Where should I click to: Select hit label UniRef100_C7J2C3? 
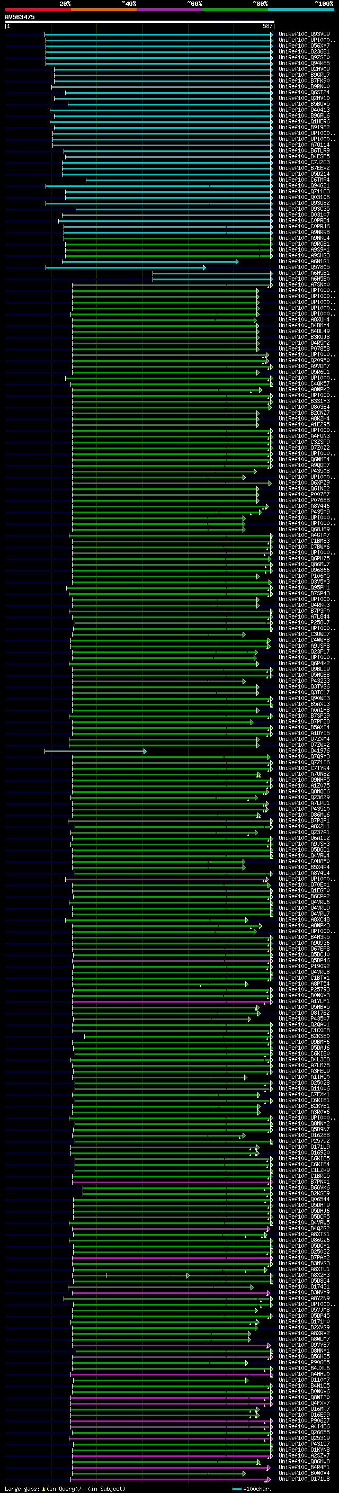tap(304, 162)
